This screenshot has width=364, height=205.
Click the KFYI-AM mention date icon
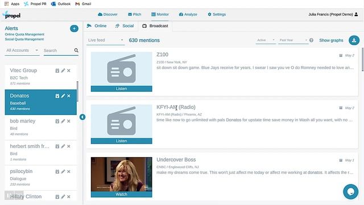tap(341, 108)
